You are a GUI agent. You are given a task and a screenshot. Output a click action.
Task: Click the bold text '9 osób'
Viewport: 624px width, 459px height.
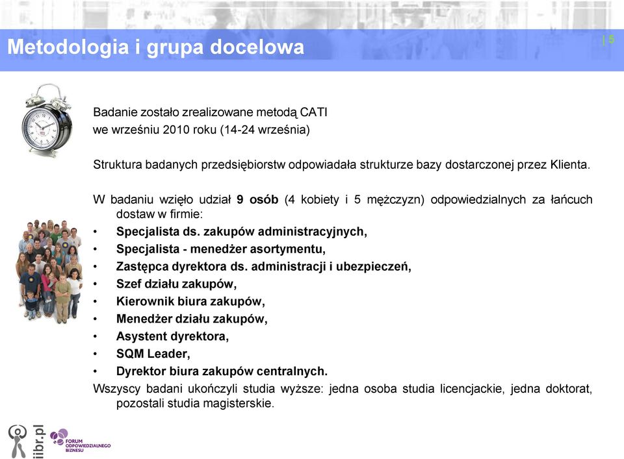click(257, 199)
